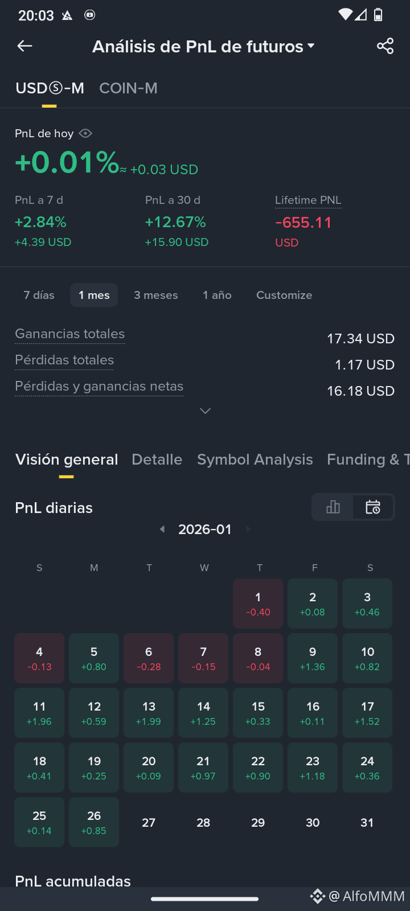
Task: Select the 7 días range
Action: (x=39, y=295)
